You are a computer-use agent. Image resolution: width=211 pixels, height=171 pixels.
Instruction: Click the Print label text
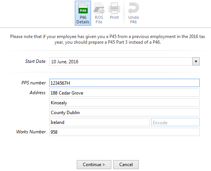tap(114, 17)
